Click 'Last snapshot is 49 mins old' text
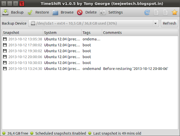180x136 pixels. click(117, 133)
